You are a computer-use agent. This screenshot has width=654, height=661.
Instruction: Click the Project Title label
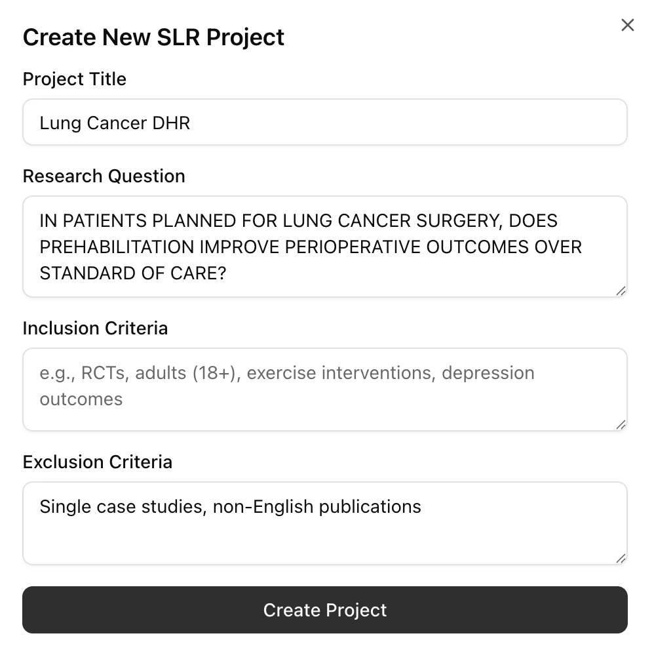(74, 79)
